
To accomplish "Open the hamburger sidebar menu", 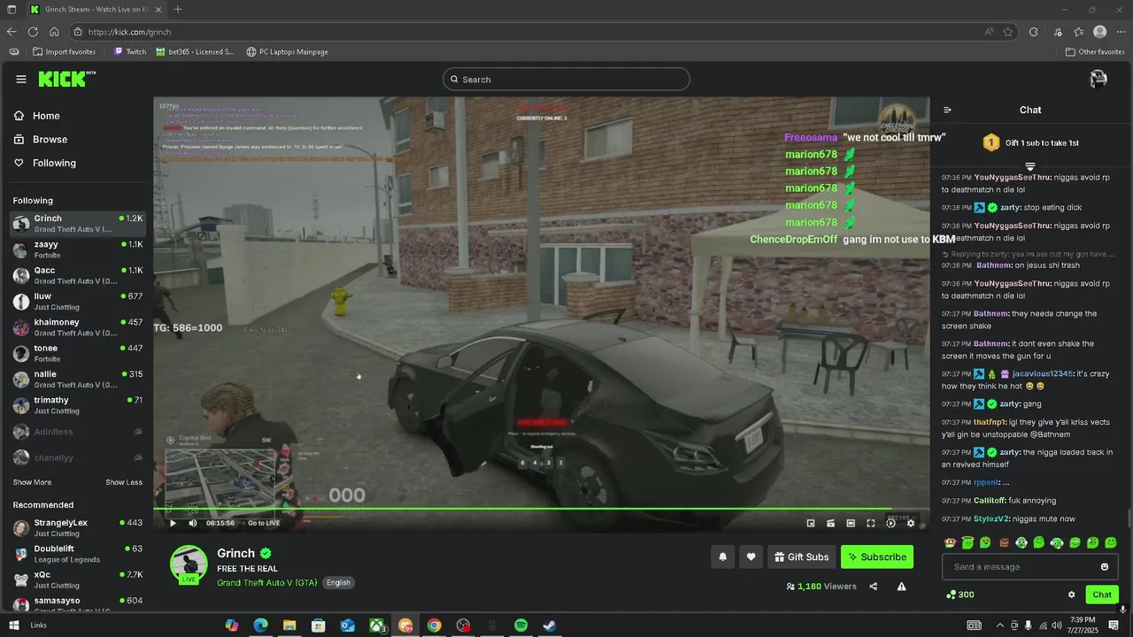I will click(x=21, y=80).
